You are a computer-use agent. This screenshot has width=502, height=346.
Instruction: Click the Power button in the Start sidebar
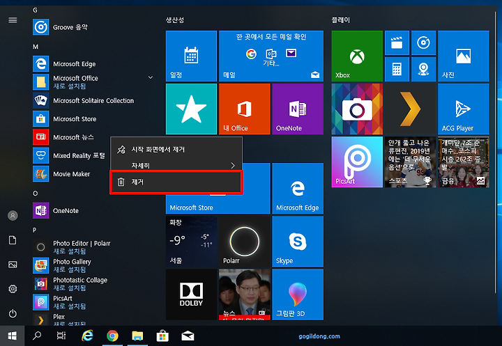coord(13,313)
